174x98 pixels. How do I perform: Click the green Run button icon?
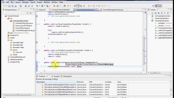click(x=42, y=6)
